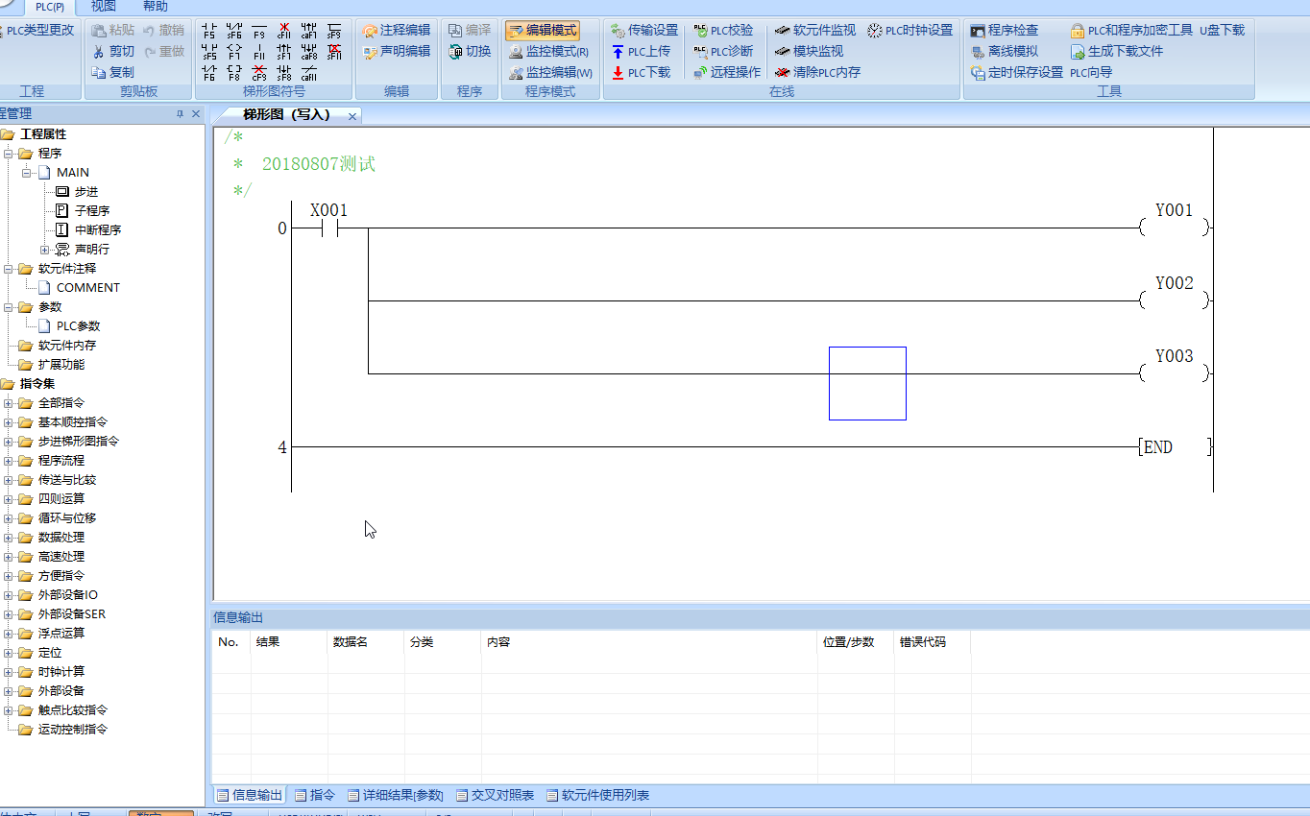
Task: Click the 剪切 (cut) toolbar item
Action: [x=113, y=51]
